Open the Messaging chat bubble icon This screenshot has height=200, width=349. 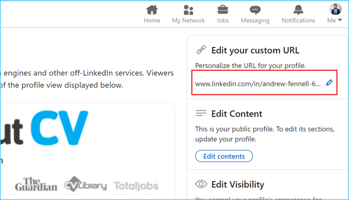255,9
